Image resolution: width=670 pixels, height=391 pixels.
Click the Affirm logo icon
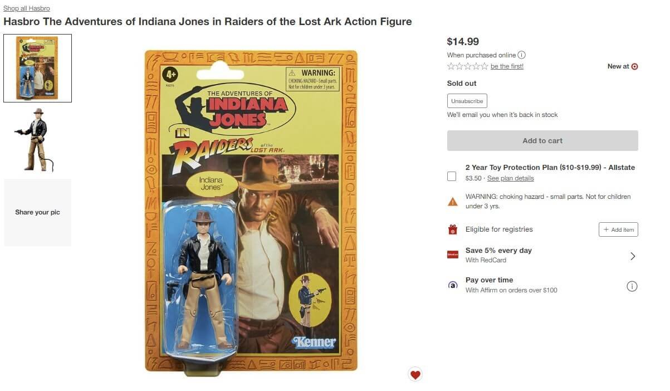tap(453, 285)
